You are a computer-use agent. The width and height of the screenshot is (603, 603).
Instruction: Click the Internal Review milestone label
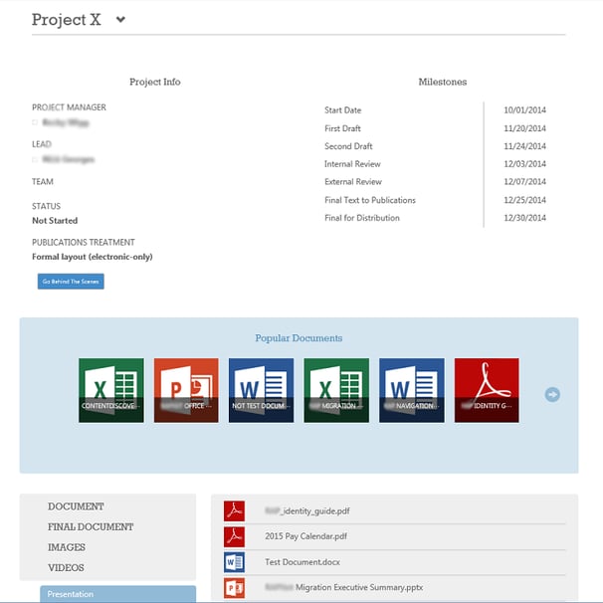point(352,164)
